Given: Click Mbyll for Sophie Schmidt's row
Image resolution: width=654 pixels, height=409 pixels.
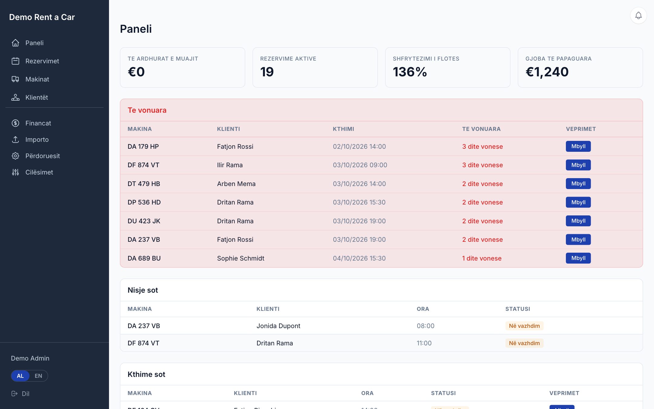Looking at the screenshot, I should point(578,258).
